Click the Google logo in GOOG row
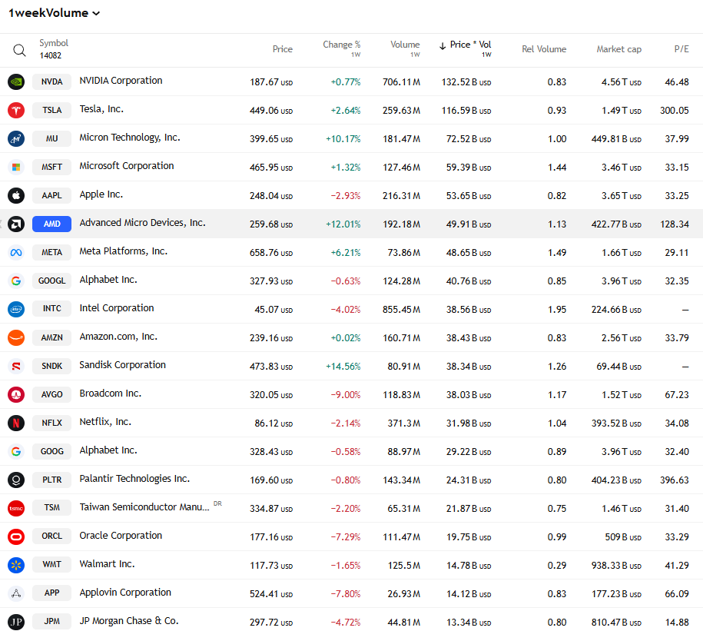The height and width of the screenshot is (631, 703). point(16,451)
